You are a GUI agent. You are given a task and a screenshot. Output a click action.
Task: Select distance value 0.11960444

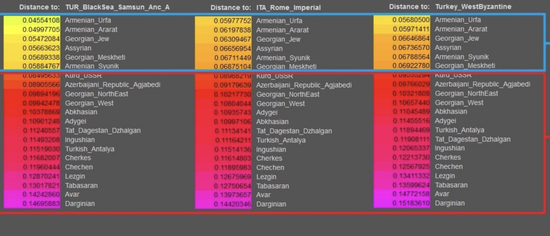(41, 167)
